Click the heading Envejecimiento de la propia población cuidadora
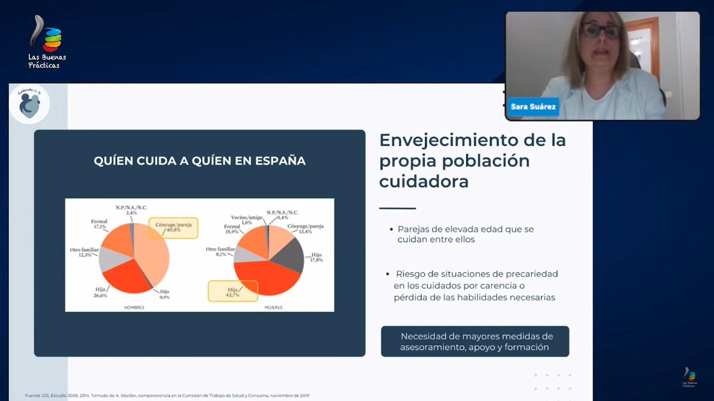 (473, 160)
